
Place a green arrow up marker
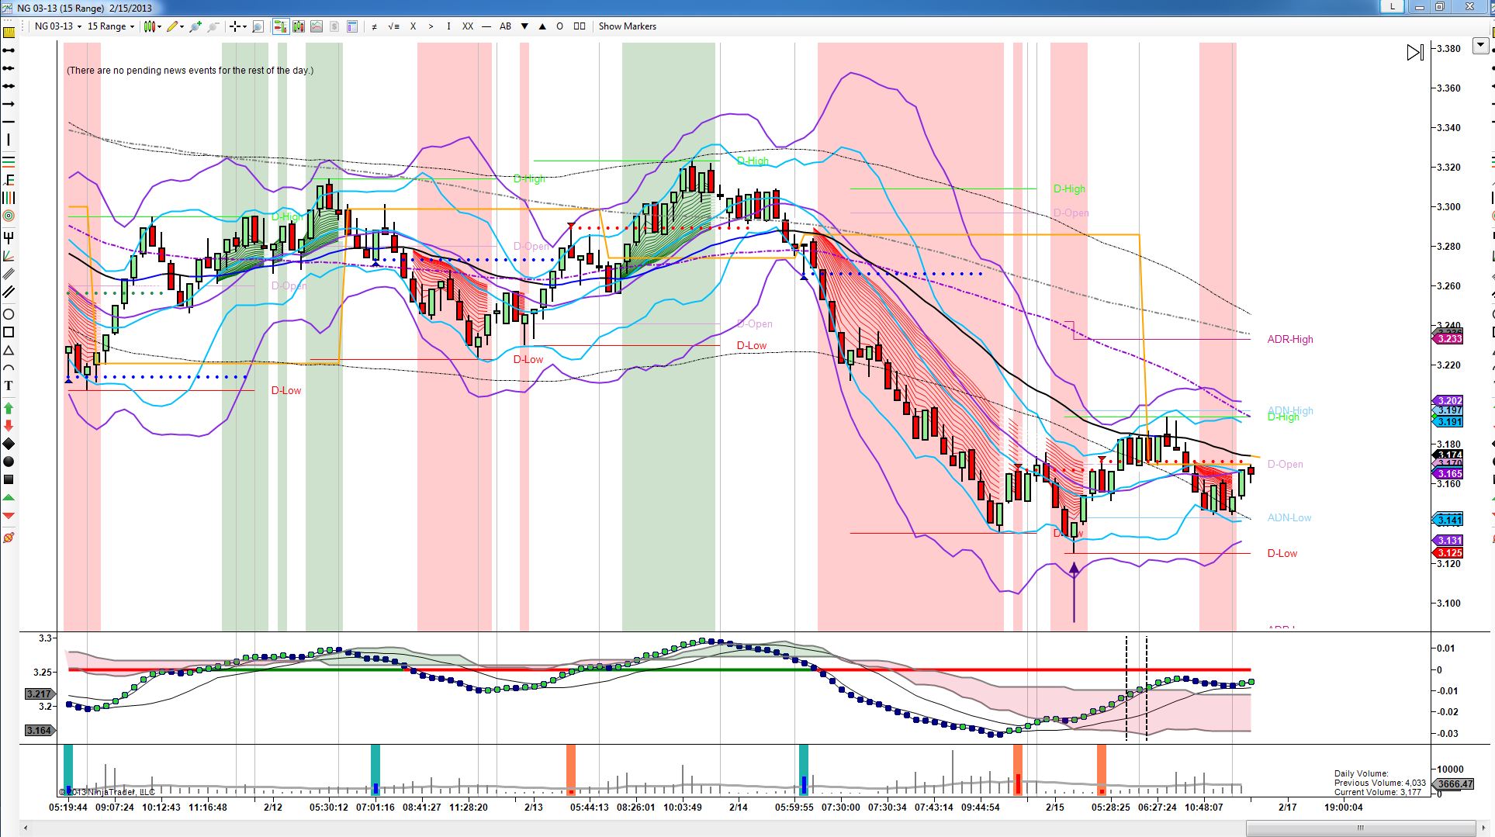click(x=9, y=407)
